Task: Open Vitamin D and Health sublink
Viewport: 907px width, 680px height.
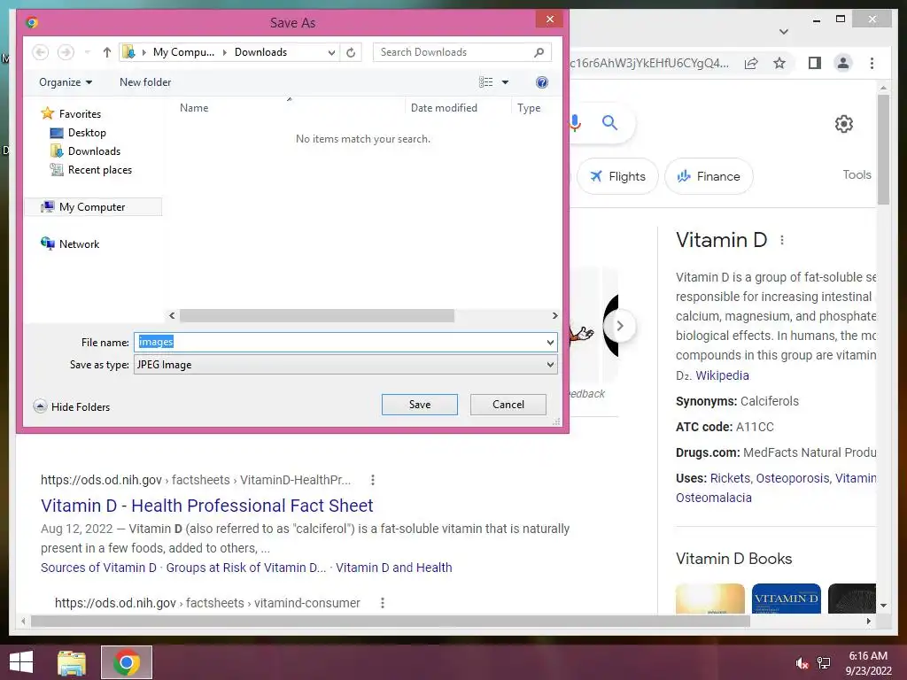Action: pos(394,568)
